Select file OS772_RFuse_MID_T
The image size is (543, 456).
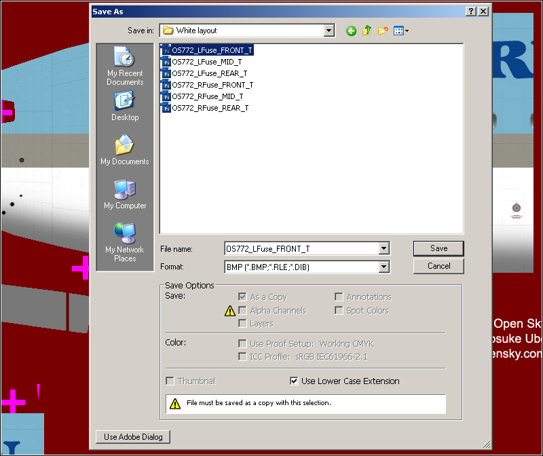(x=207, y=96)
